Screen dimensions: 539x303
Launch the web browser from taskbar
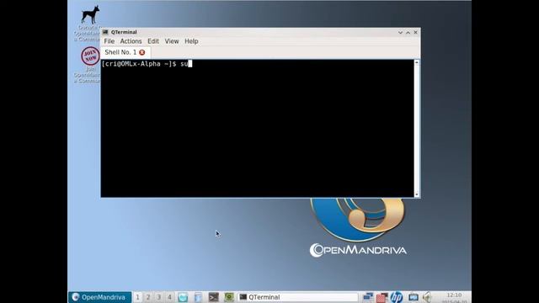tap(183, 297)
